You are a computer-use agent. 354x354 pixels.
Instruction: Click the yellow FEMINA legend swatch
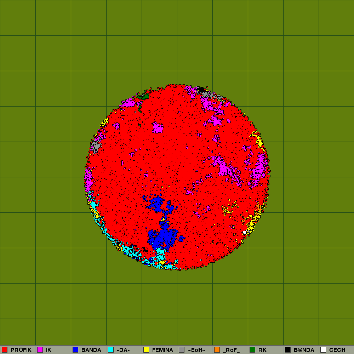coord(146,350)
